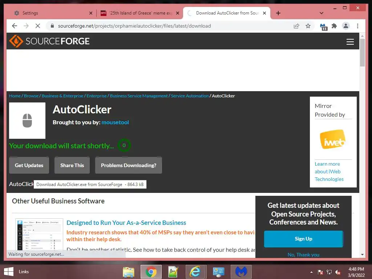Open Business & Enterprise breadcrumb
372x279 pixels.
click(62, 96)
